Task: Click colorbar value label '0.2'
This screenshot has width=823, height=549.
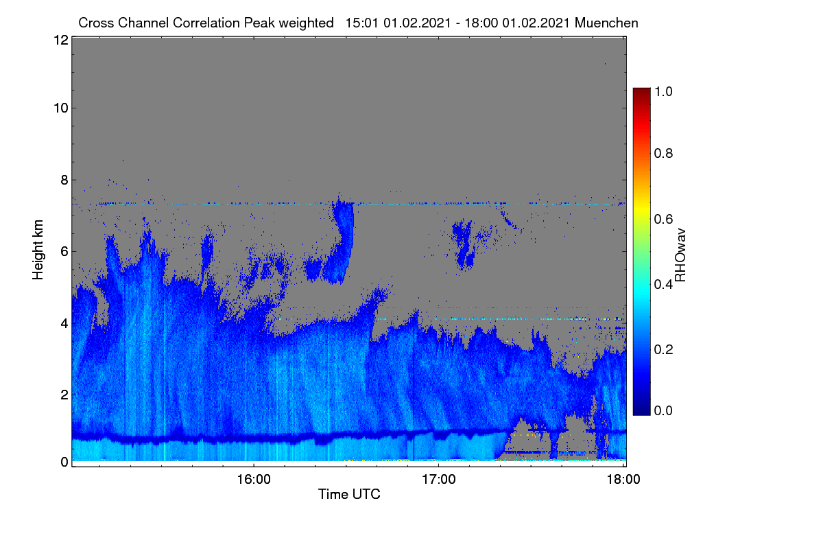Action: 664,349
